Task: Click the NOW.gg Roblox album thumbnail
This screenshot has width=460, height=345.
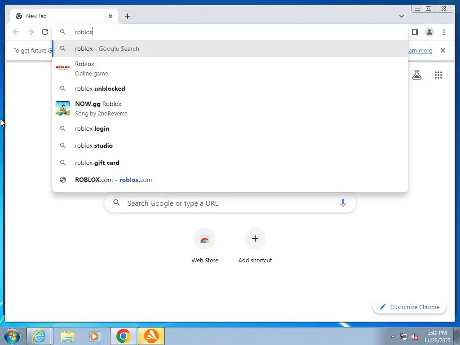Action: click(63, 108)
